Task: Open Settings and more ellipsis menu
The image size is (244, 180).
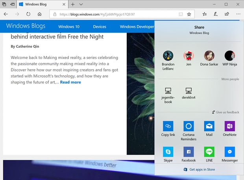Action: 238,14
